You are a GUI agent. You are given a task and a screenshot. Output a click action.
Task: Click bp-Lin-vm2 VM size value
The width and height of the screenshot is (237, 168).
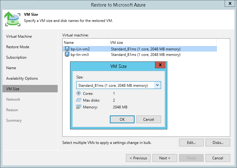146,49
